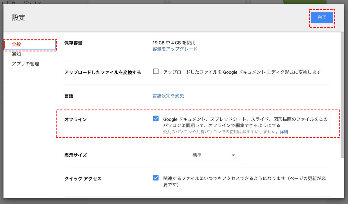Click the 表示サイズ dropdown arrow
The height and width of the screenshot is (204, 348).
pos(233,155)
